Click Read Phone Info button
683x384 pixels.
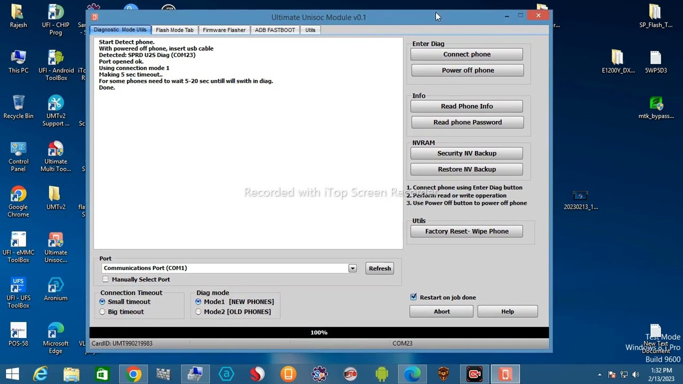click(467, 107)
